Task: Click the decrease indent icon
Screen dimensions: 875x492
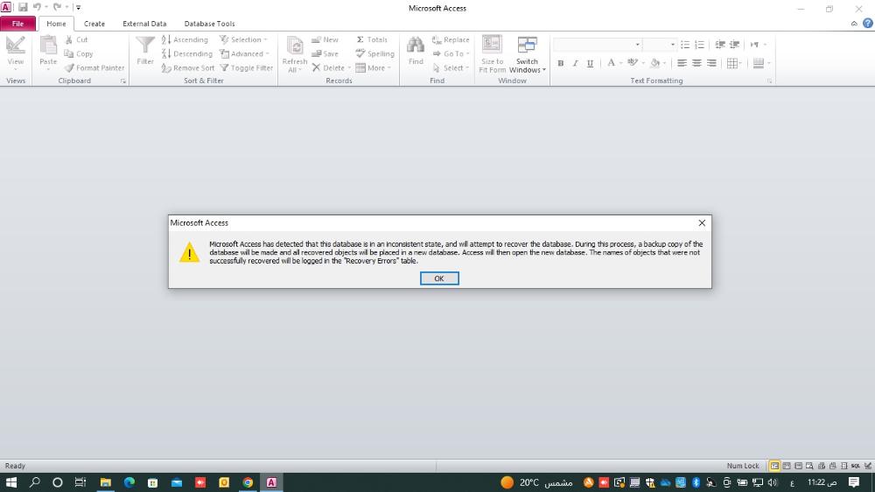Action: (720, 45)
